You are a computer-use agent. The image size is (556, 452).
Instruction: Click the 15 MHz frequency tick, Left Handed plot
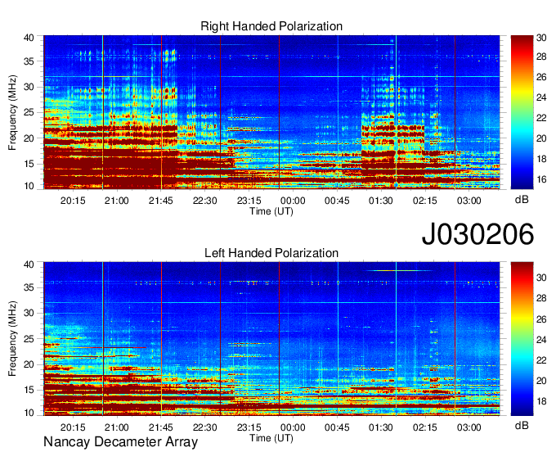coord(29,391)
